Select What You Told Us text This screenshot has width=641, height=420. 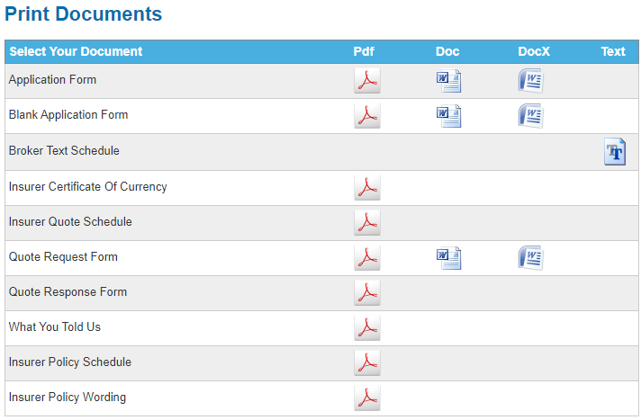[55, 326]
